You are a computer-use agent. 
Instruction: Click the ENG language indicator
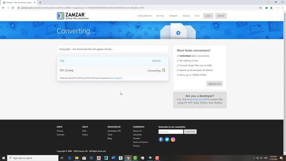pos(266,158)
